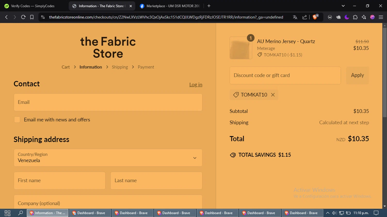
Task: Click the network tray icon
Action: [341, 213]
